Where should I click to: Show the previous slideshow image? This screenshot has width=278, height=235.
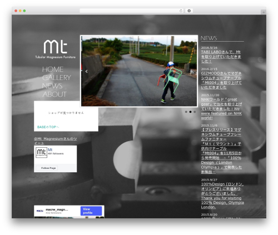click(x=86, y=71)
